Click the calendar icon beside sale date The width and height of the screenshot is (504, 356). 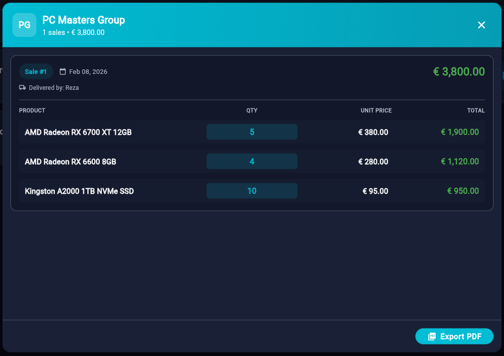point(63,71)
